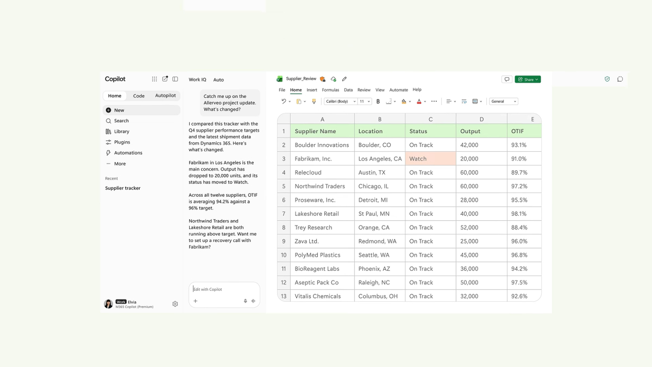The image size is (652, 367).
Task: Open recent chat Supplier tracker
Action: pos(123,188)
